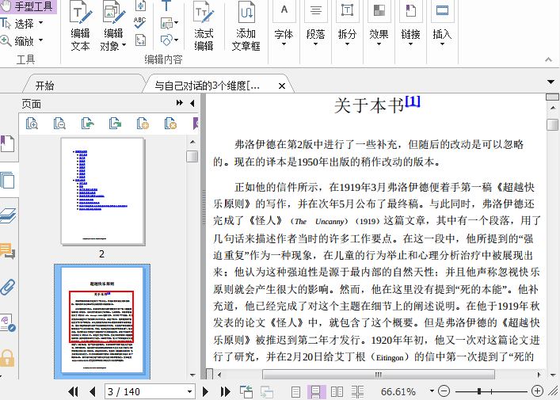Switch to single page view mode
Viewport: 560px width, 400px height.
tap(295, 392)
